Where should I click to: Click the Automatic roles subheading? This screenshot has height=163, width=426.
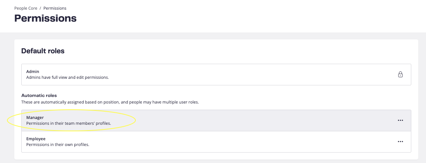click(39, 95)
